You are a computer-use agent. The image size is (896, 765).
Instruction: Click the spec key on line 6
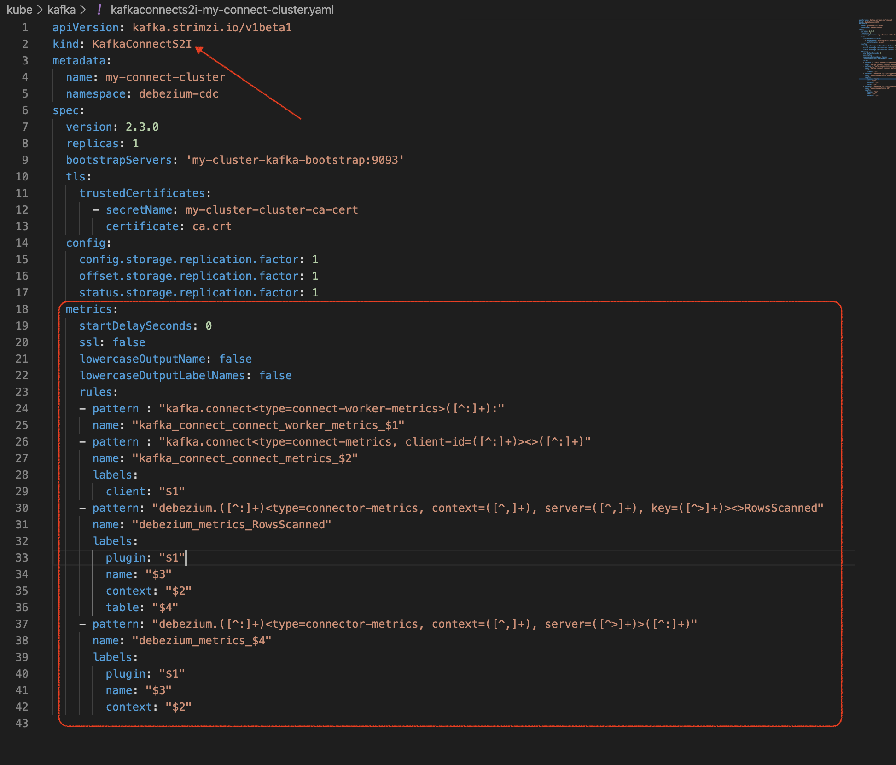click(65, 110)
